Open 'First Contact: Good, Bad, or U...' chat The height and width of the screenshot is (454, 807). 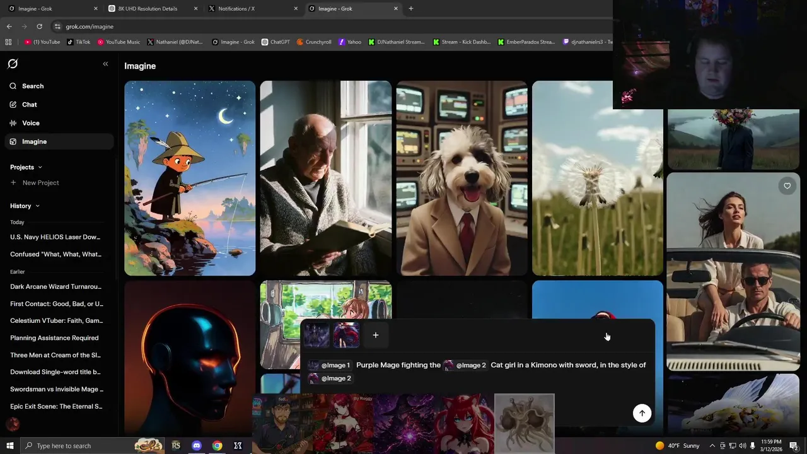click(x=57, y=303)
